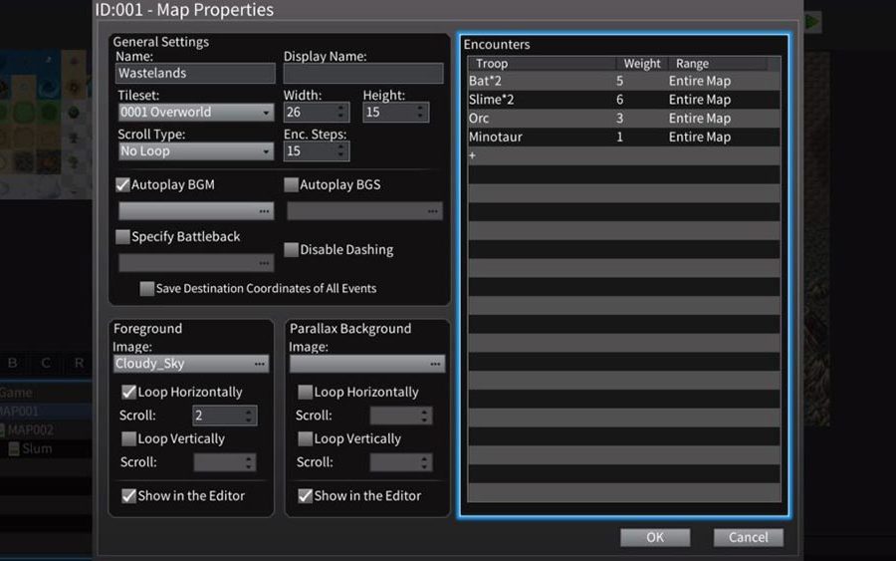Toggle Foreground Loop Horizontally checkbox
Screen dimensions: 896x561
(128, 393)
